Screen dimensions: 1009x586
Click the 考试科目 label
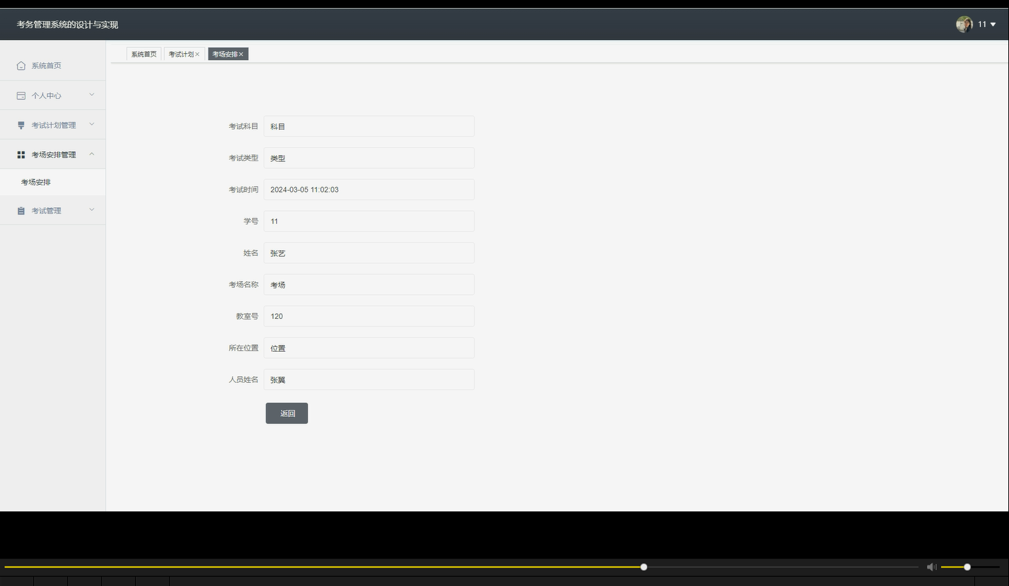[244, 127]
